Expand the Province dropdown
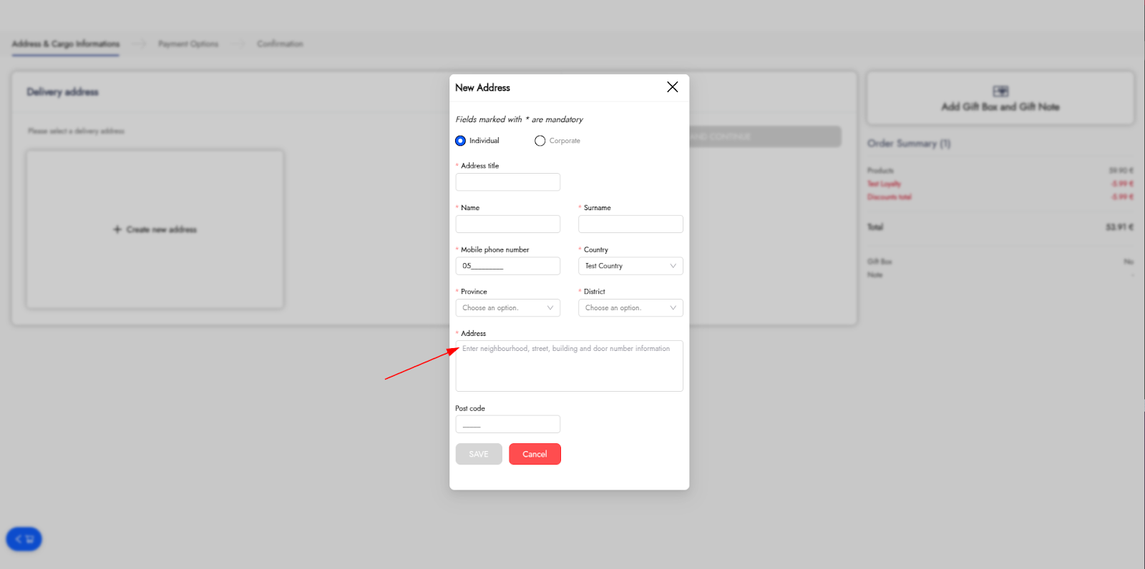This screenshot has width=1145, height=569. click(x=507, y=308)
